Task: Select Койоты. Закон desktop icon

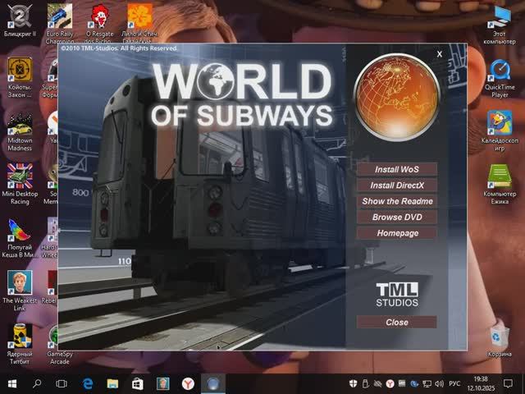Action: 20,78
